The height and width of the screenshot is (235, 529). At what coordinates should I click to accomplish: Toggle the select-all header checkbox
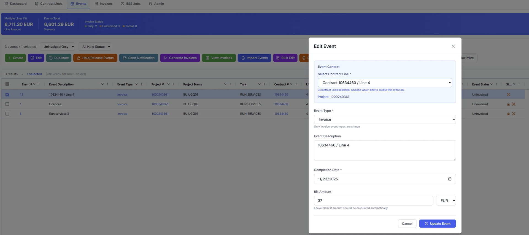click(7, 84)
